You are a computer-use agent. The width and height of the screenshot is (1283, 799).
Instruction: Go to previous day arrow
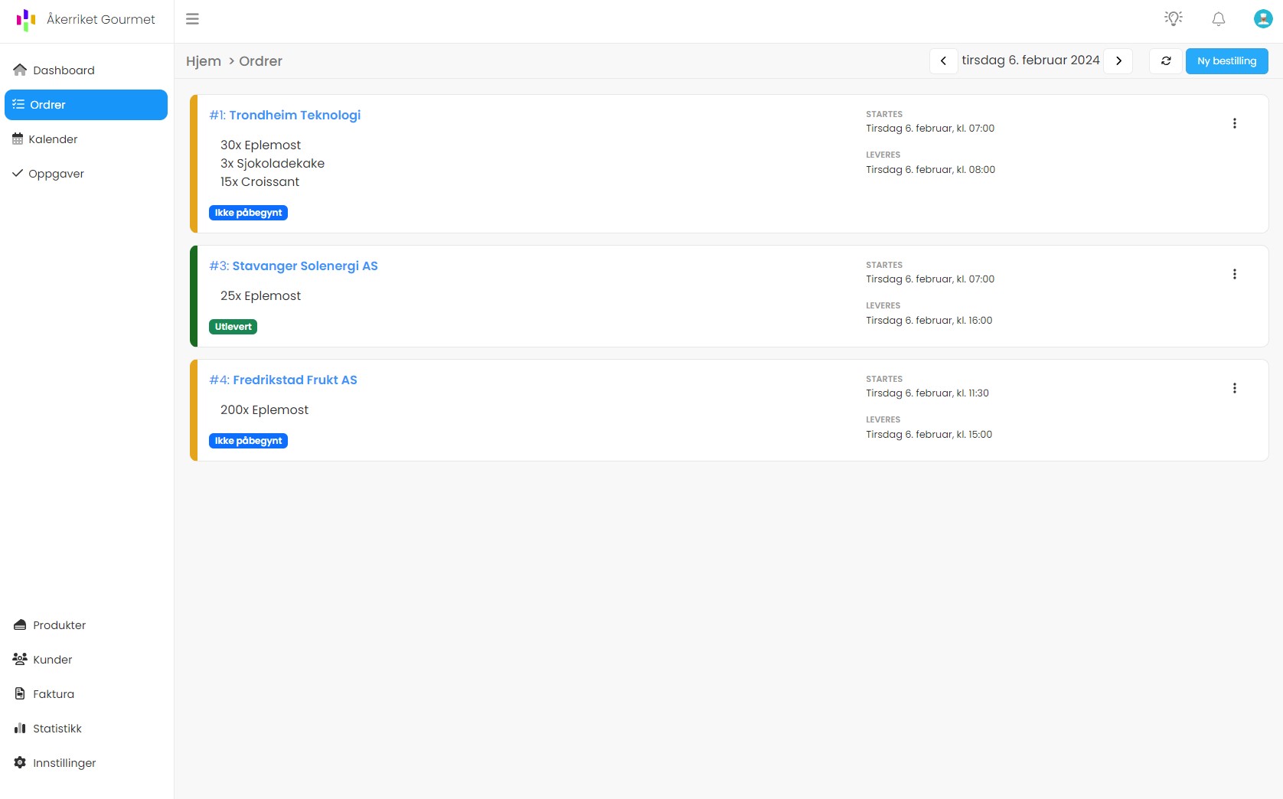tap(943, 61)
